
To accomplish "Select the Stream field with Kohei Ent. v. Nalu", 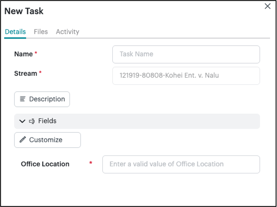I will pyautogui.click(x=186, y=76).
